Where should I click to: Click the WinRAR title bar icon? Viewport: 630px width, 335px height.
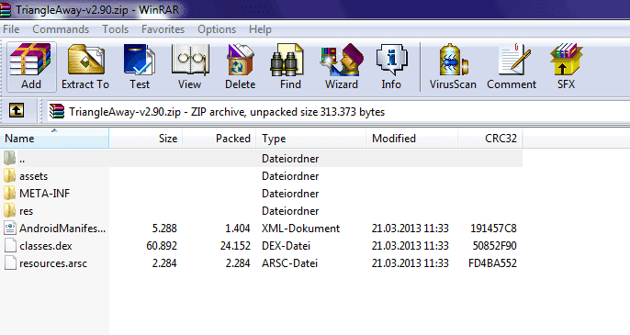tap(6, 10)
